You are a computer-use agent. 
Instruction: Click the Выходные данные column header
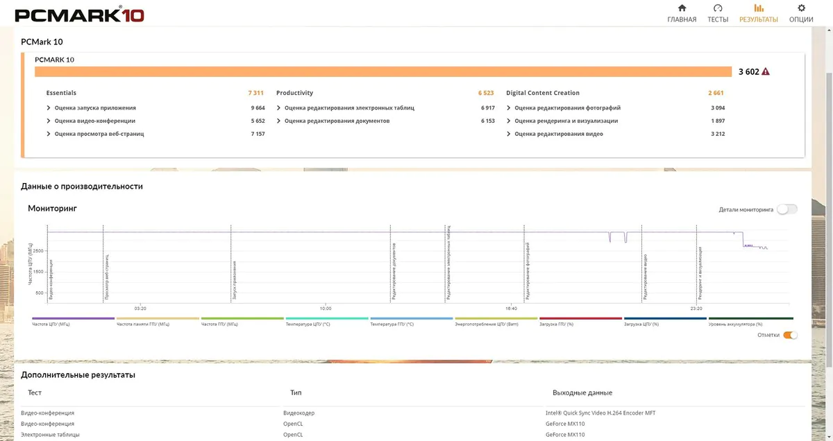(x=582, y=392)
